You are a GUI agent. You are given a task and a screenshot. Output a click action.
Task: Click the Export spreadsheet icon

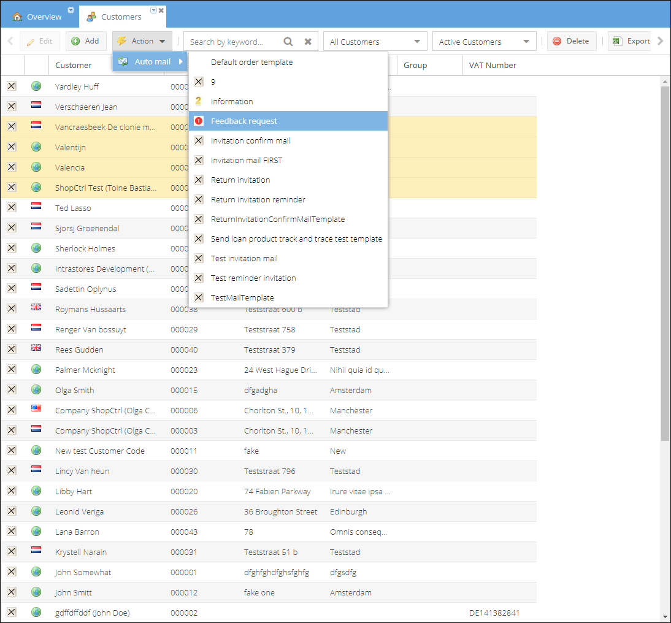(616, 41)
